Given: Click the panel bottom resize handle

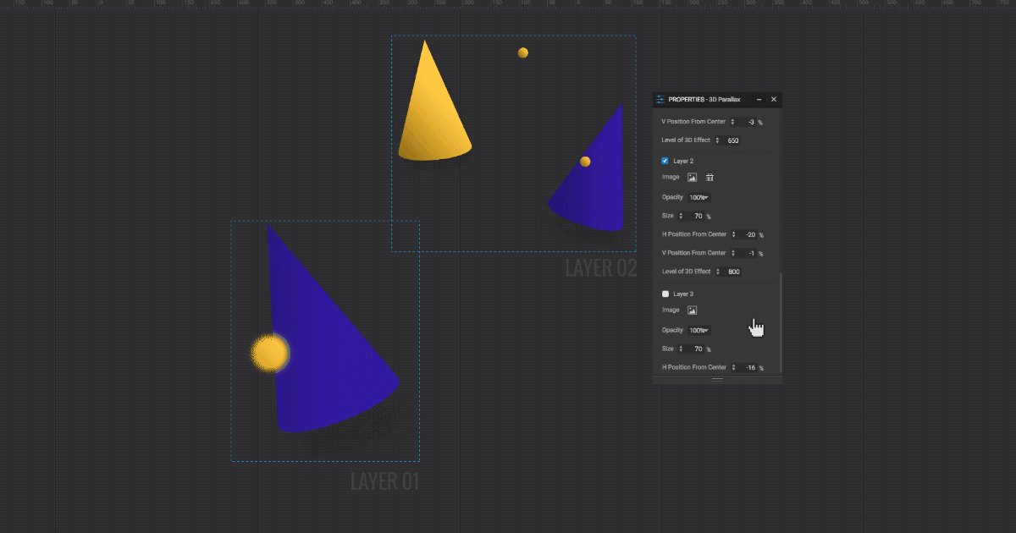Looking at the screenshot, I should coord(717,380).
